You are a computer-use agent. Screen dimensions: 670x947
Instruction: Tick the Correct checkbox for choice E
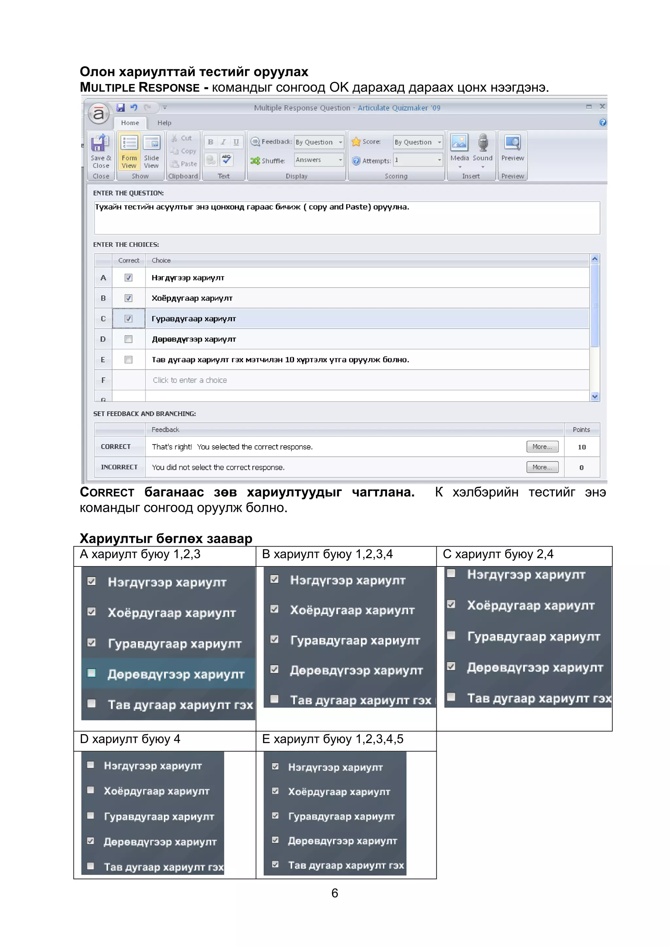click(x=128, y=360)
